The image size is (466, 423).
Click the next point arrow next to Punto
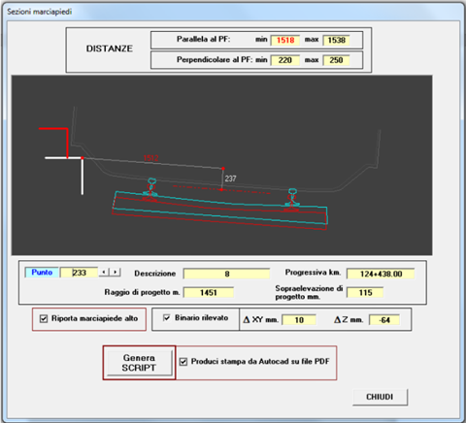pyautogui.click(x=116, y=273)
